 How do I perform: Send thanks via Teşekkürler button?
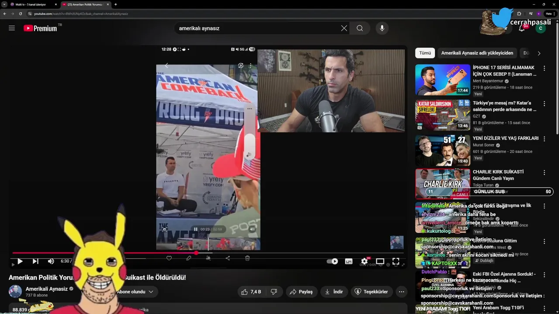point(372,292)
